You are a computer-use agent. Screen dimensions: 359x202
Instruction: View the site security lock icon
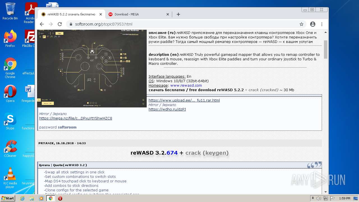point(71,24)
